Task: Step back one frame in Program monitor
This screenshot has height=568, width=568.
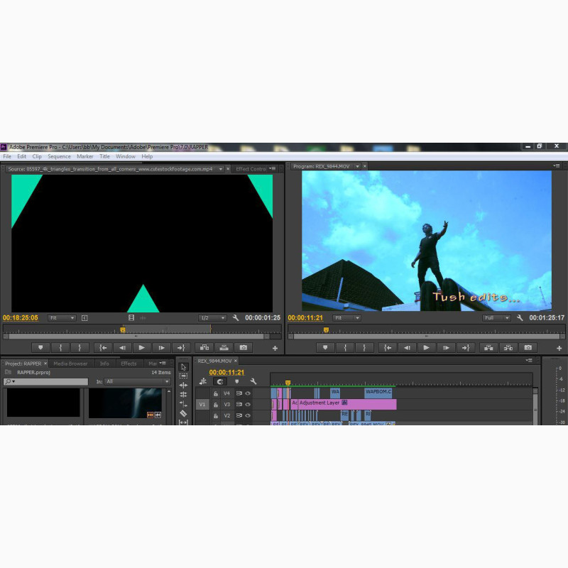Action: 407,348
